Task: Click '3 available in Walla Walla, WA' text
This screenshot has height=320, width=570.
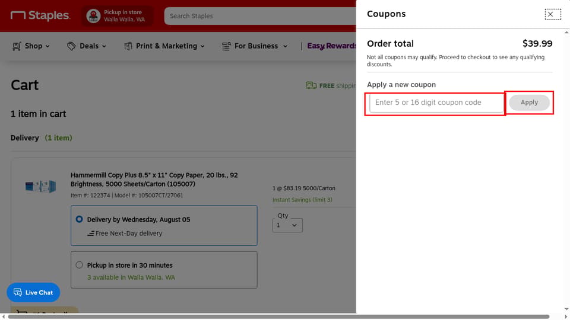Action: pos(131,277)
